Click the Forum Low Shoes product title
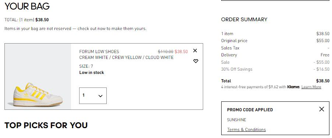Viewport: 332px width, 138px height. [99, 51]
